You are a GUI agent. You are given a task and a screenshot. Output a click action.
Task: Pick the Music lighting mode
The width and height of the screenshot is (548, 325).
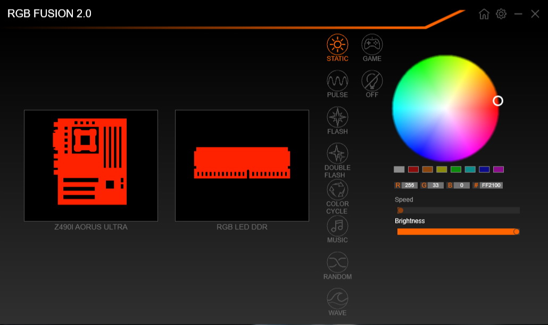pos(337,226)
